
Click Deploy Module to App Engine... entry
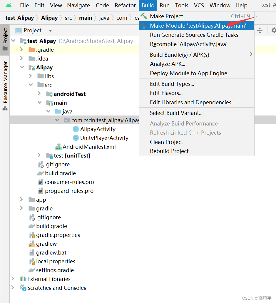(x=197, y=73)
